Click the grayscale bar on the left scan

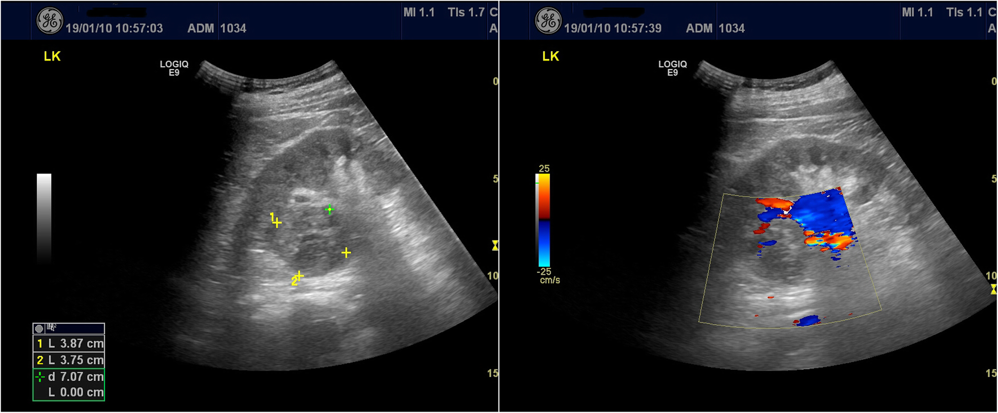[44, 219]
